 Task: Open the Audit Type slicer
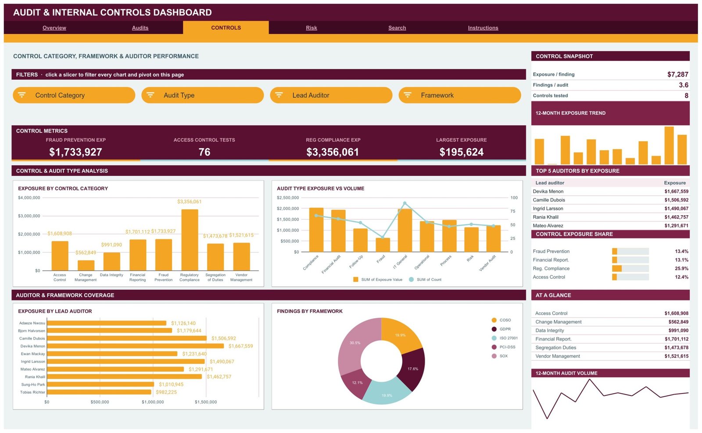pos(202,95)
